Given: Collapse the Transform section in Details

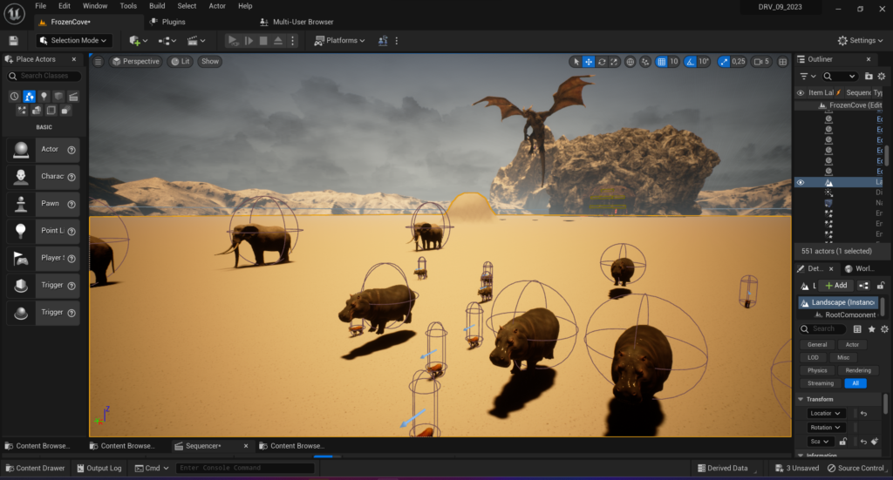Looking at the screenshot, I should coord(801,399).
